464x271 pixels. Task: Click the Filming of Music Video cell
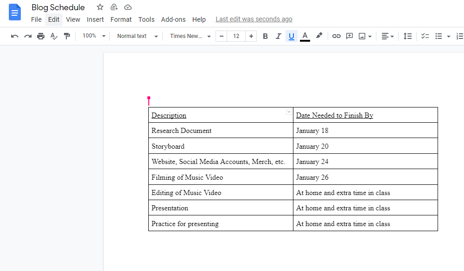(221, 177)
